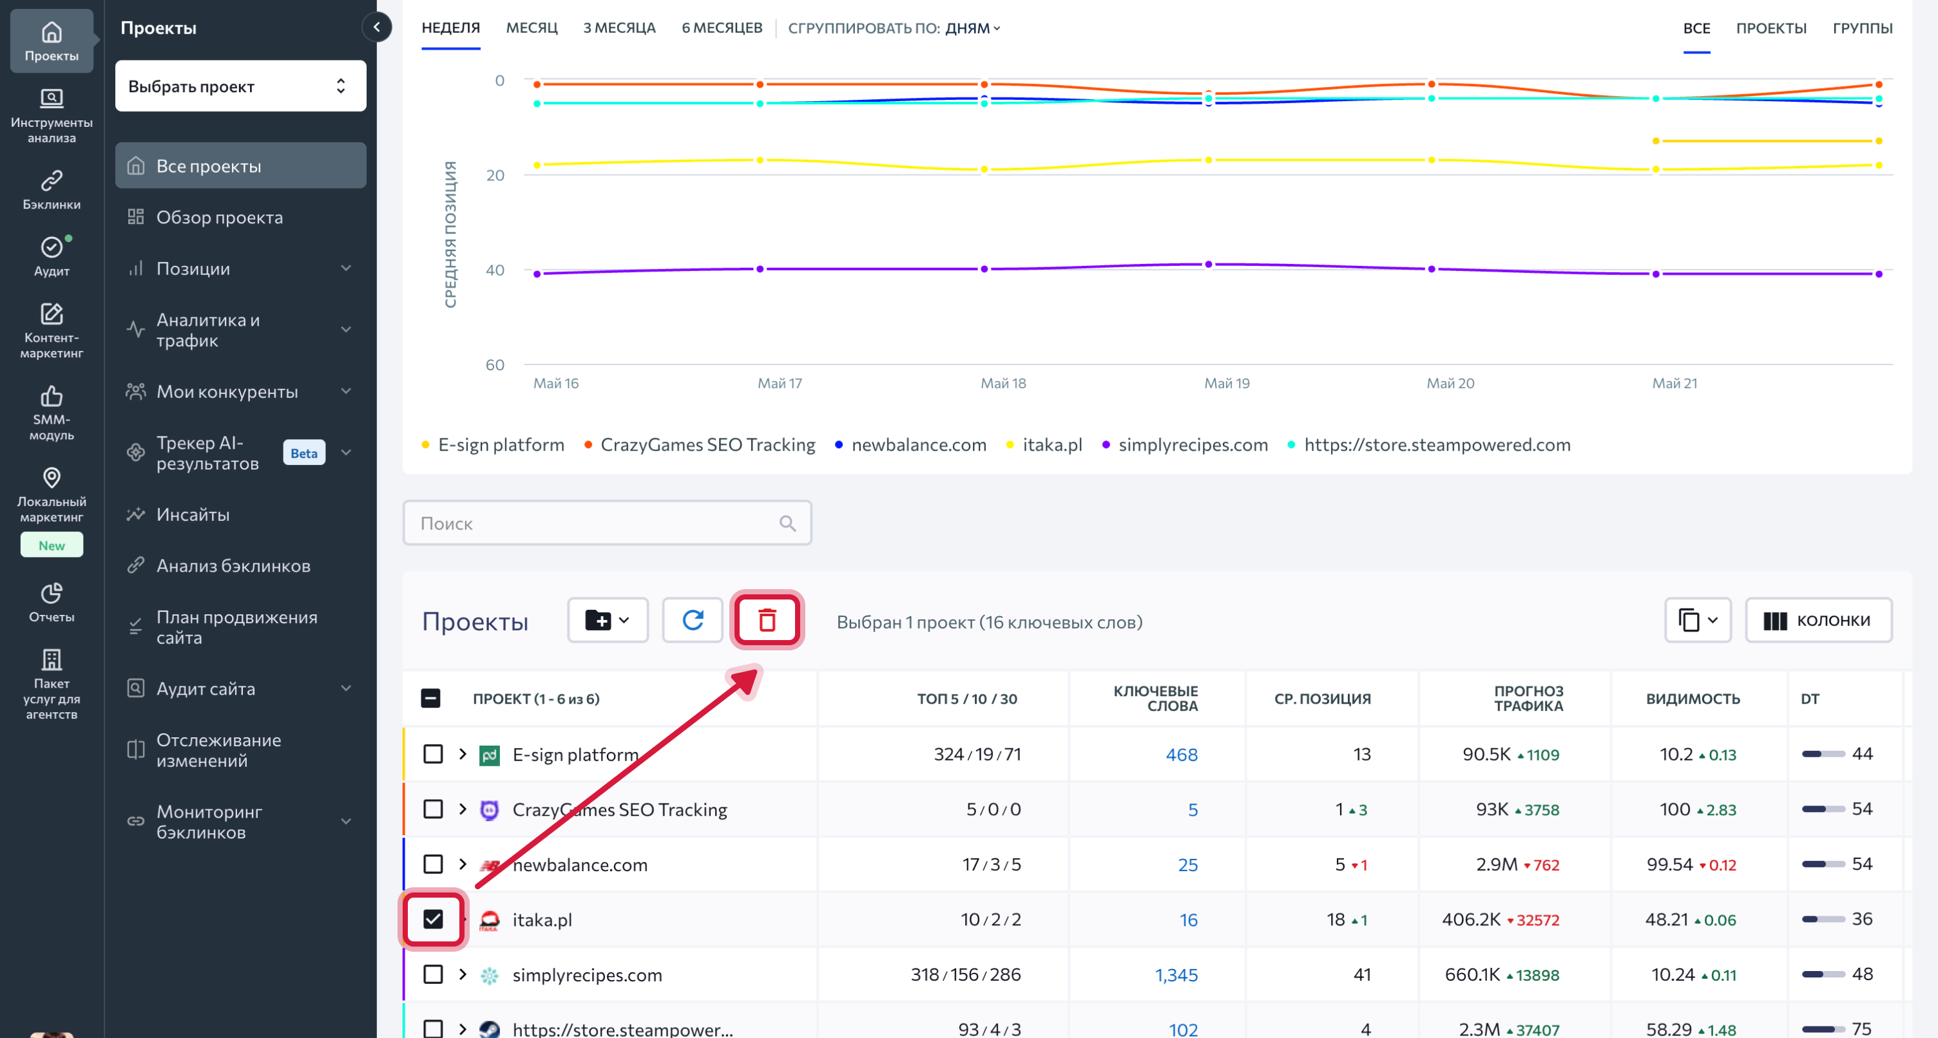Check the simplyrecipes.com row checkbox
The height and width of the screenshot is (1038, 1938).
(x=432, y=974)
